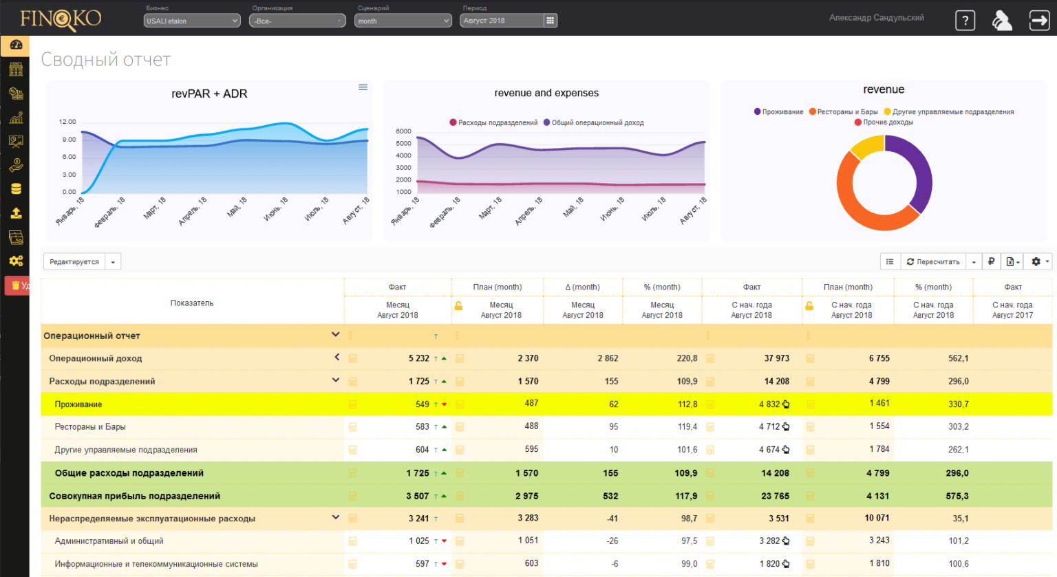Click the FINOKO logo
1057x577 pixels.
[x=61, y=19]
